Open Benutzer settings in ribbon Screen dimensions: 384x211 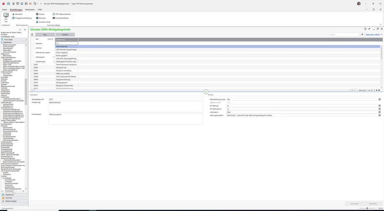[41, 18]
